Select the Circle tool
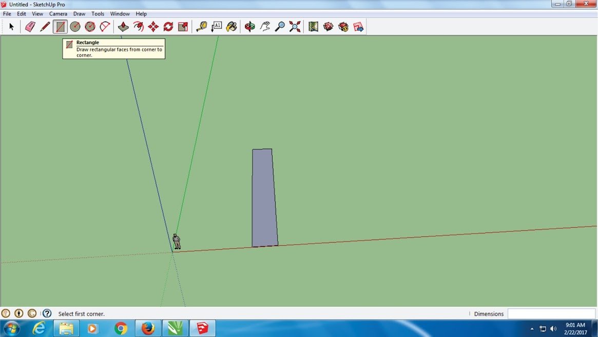The width and height of the screenshot is (598, 337). point(75,27)
